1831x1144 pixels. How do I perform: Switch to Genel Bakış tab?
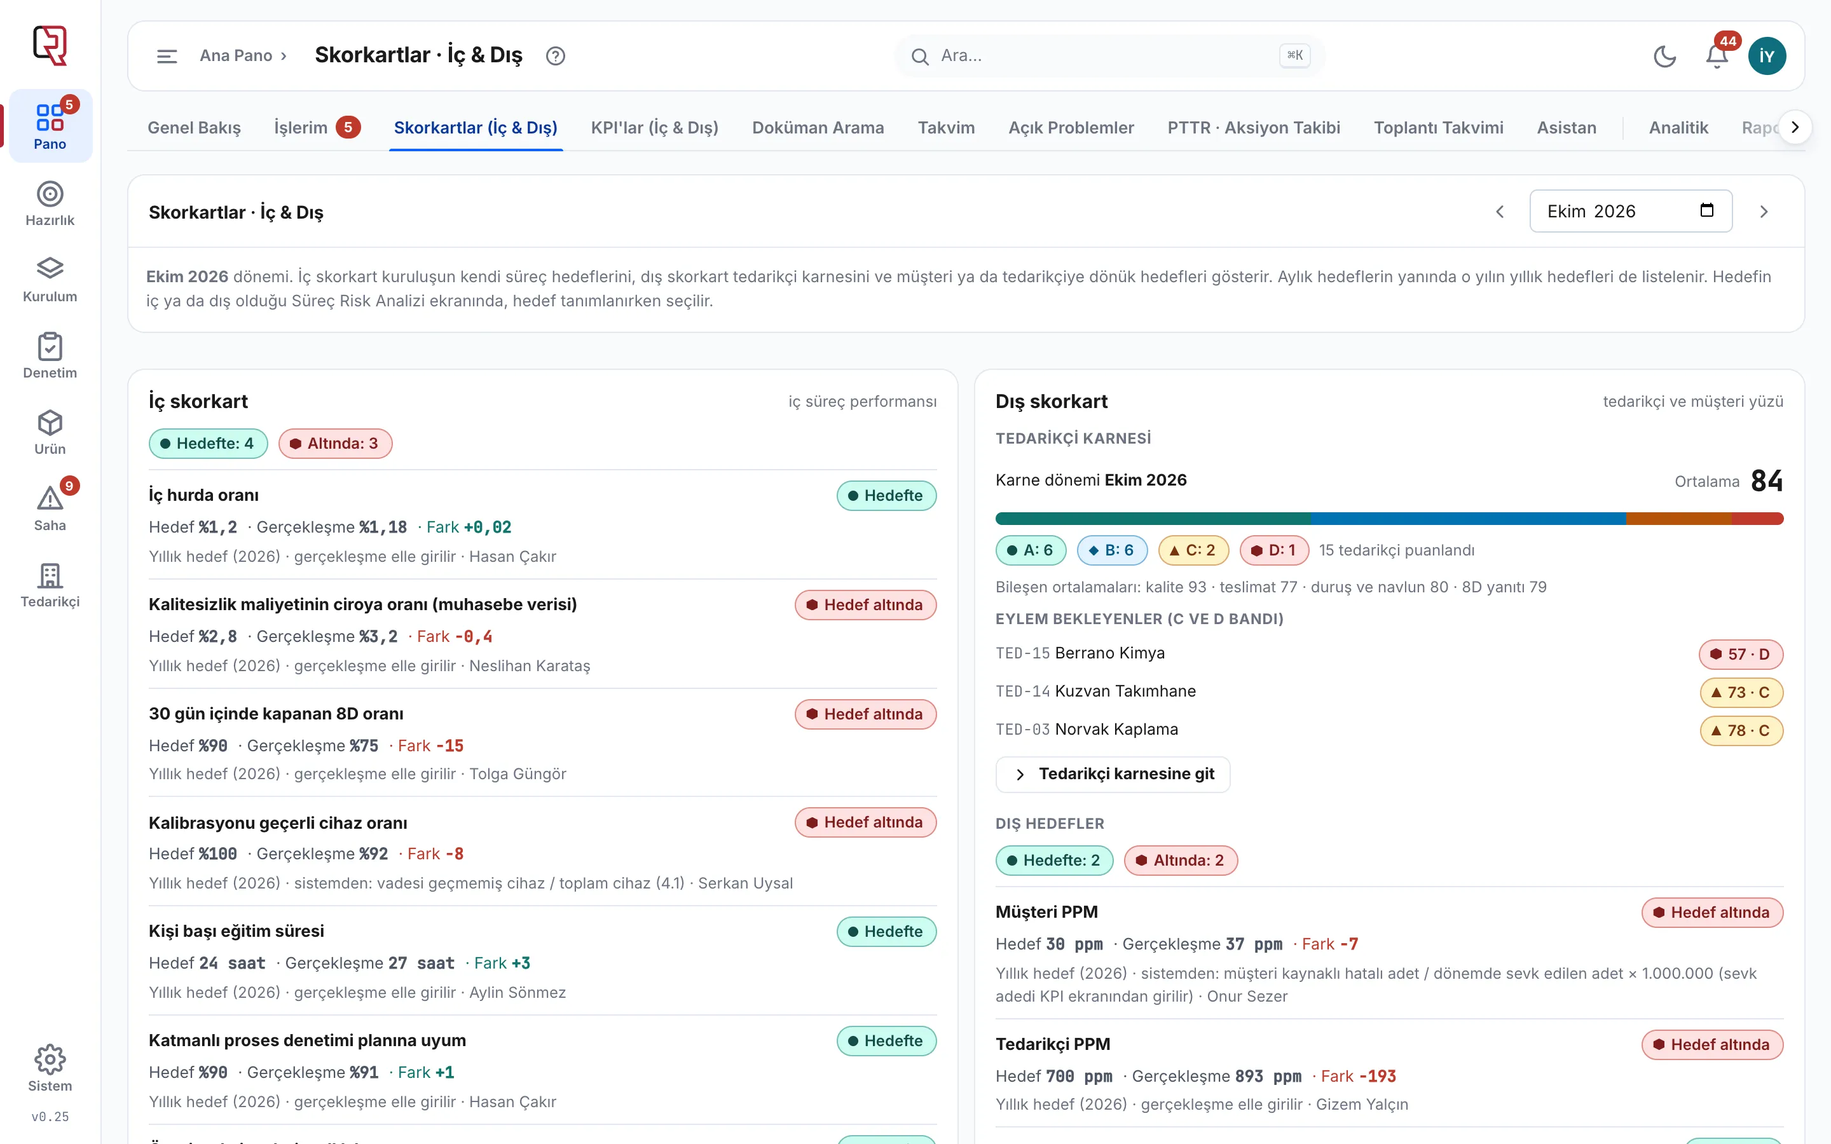194,128
